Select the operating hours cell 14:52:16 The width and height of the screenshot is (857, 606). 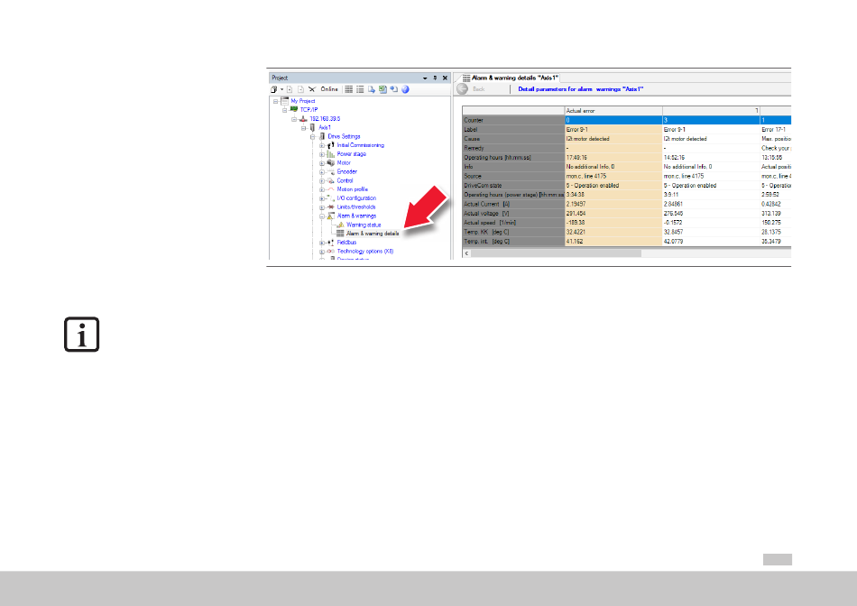tap(711, 158)
